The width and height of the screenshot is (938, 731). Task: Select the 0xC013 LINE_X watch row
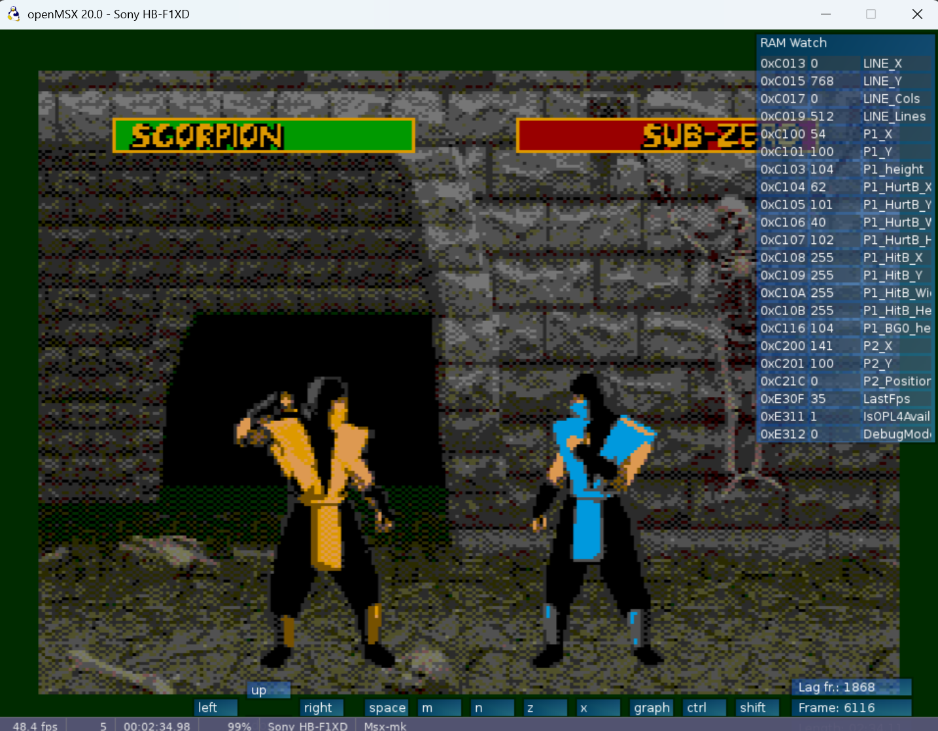click(845, 63)
